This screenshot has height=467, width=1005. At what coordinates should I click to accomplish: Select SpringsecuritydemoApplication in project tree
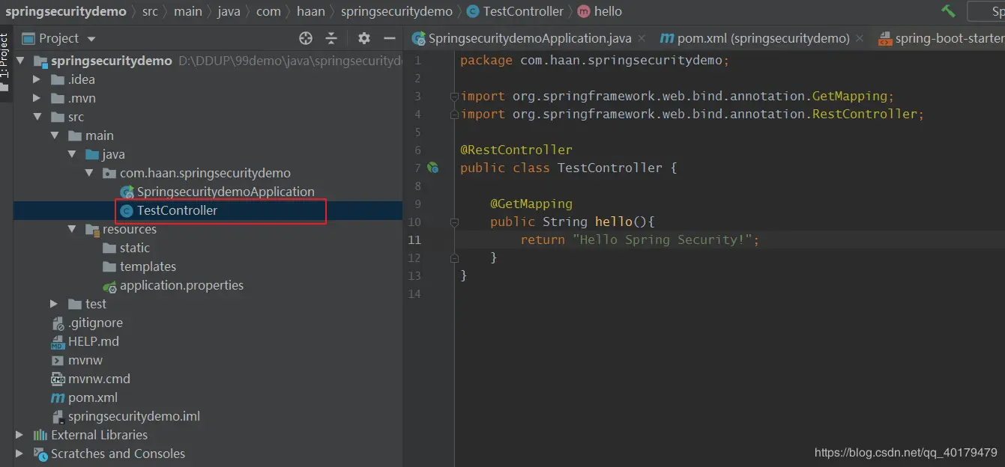(226, 192)
